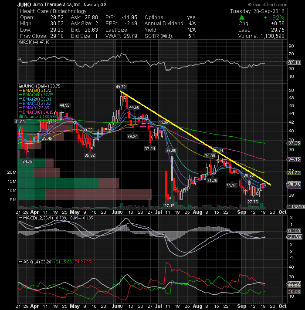Screen dimensions: 305x310
Task: Click the VWAP value 29.79
Action: (x=131, y=36)
